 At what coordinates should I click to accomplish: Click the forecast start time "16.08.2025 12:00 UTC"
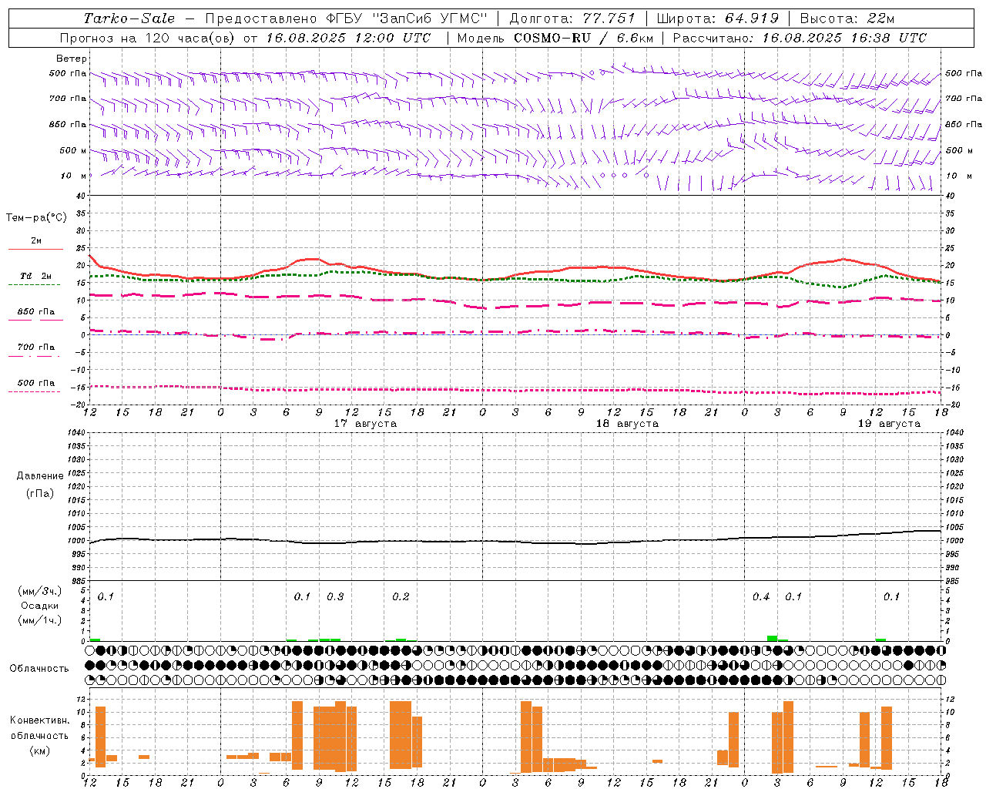click(x=348, y=38)
